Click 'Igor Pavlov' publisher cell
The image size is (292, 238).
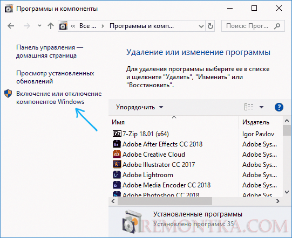(x=258, y=134)
